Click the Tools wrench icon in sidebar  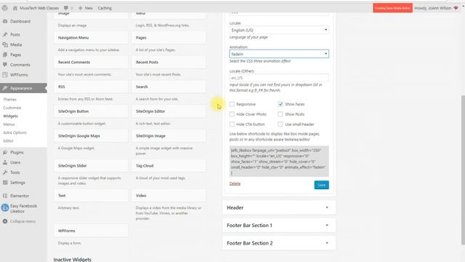pos(5,172)
